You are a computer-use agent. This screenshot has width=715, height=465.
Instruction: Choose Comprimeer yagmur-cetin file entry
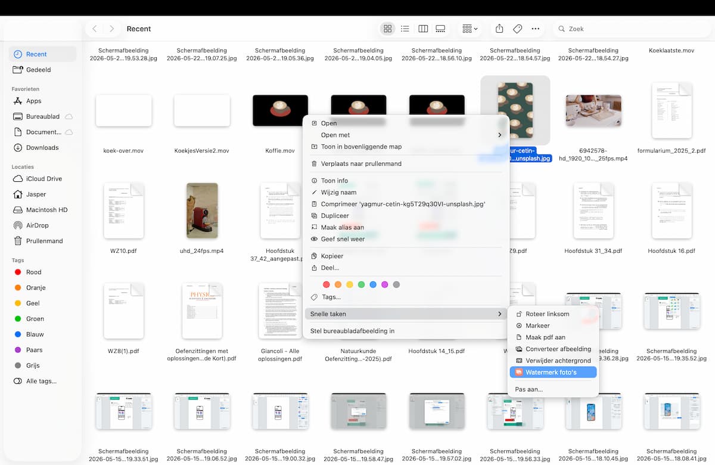coord(406,204)
